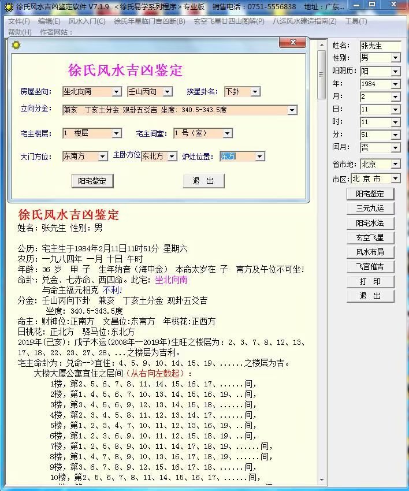Expand the 闰月 dropdown showing 否
The height and width of the screenshot is (491, 409).
tap(396, 147)
